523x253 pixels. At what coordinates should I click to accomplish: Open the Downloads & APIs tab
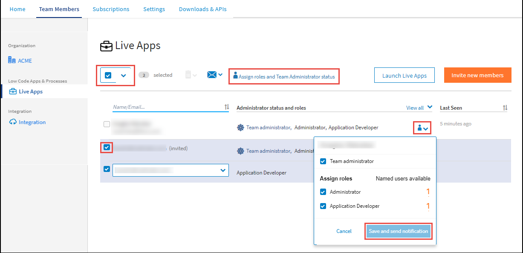tap(202, 9)
